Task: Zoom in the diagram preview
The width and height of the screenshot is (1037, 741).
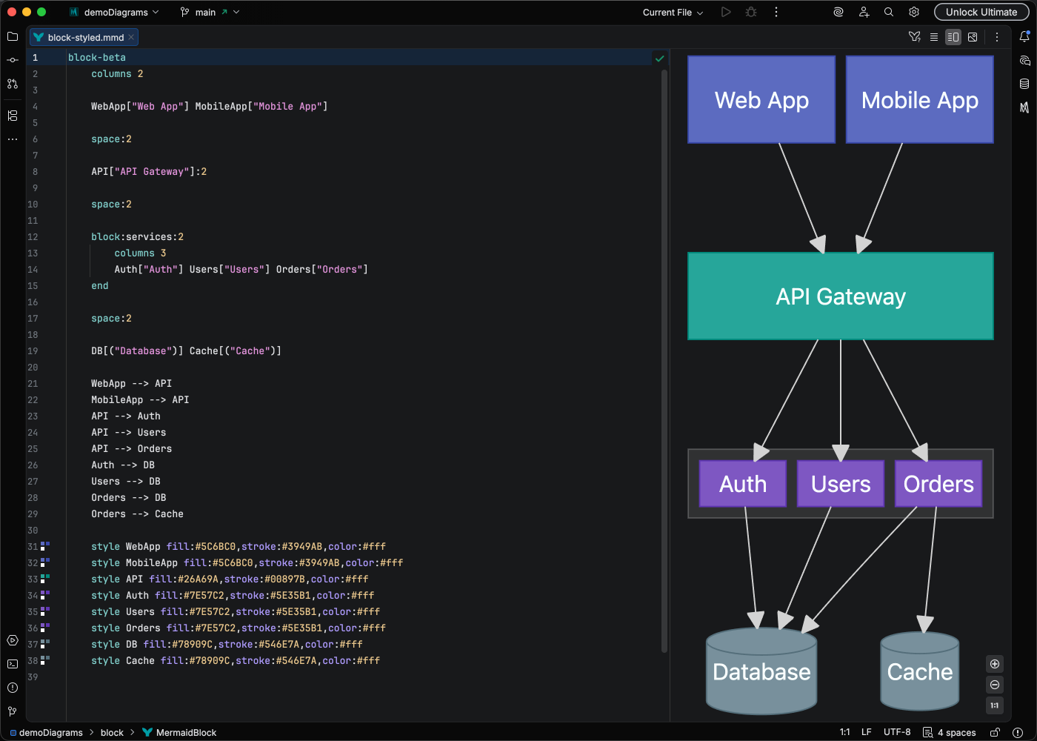Action: tap(995, 664)
